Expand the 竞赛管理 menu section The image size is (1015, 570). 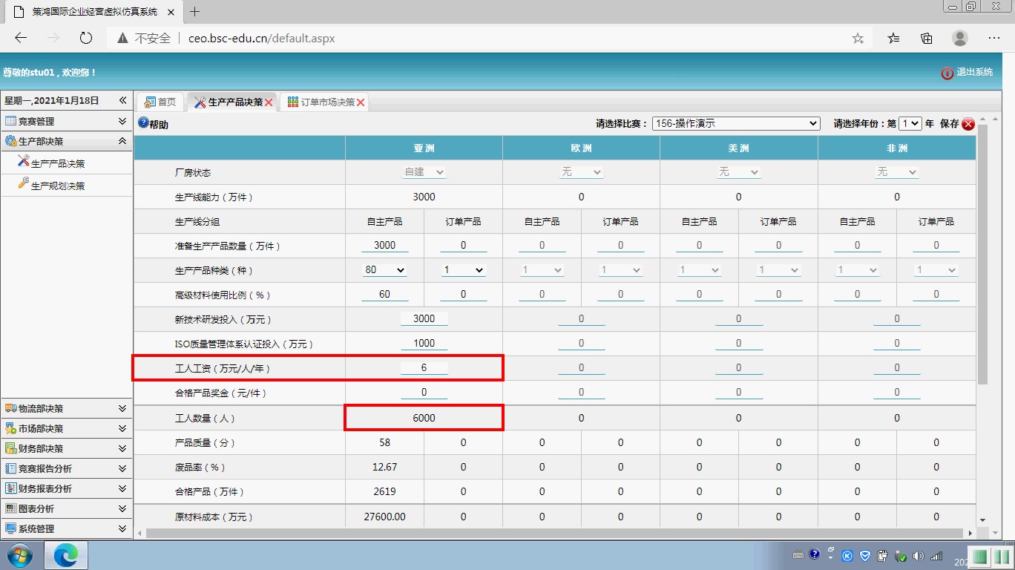(x=66, y=121)
